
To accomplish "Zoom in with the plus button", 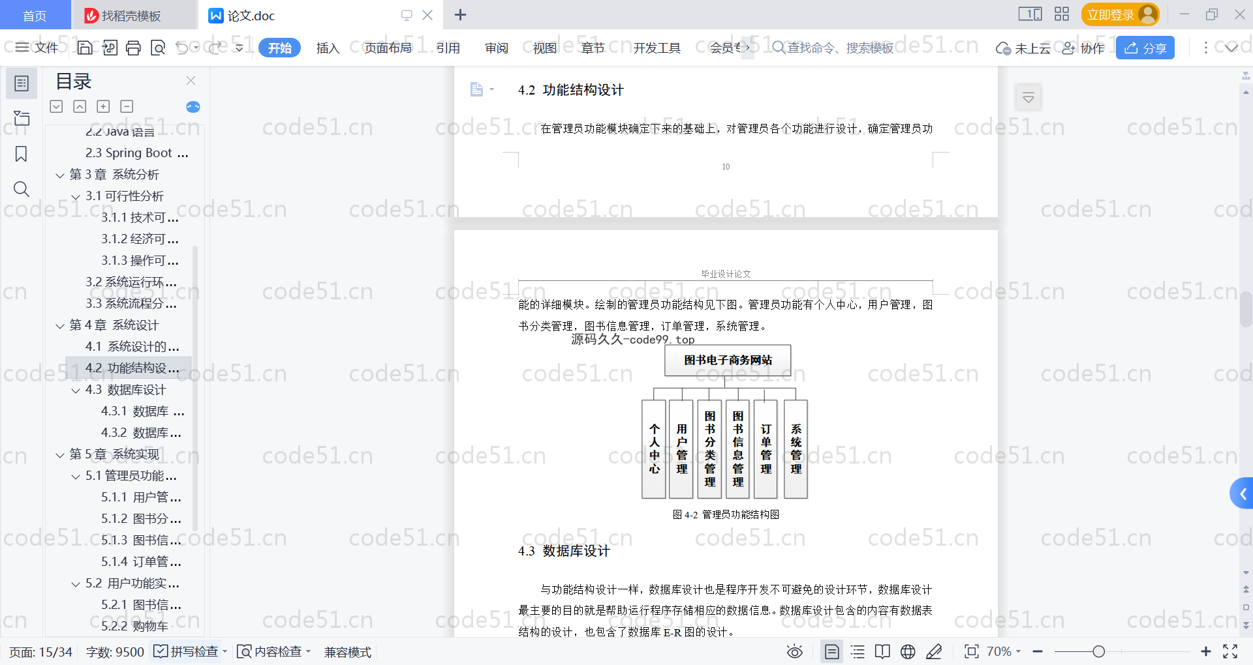I will (1206, 651).
